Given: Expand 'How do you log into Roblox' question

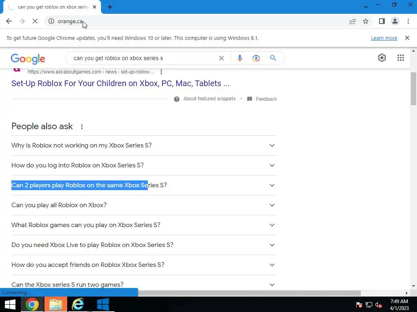Looking at the screenshot, I should 144,165.
